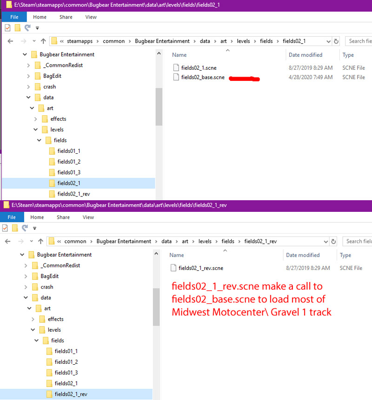372x400 pixels.
Task: Click steamapps breadcrumb in top window address bar
Action: (x=80, y=41)
